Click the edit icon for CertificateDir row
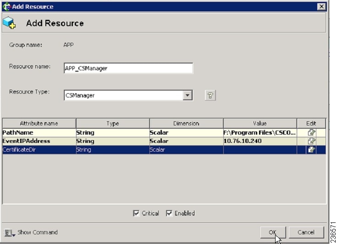 tap(311, 150)
